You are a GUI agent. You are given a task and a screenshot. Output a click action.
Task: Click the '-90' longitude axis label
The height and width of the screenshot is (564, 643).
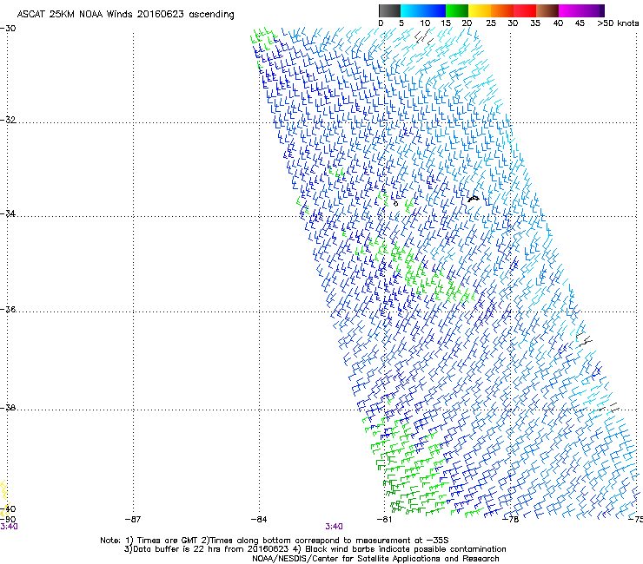point(8,520)
